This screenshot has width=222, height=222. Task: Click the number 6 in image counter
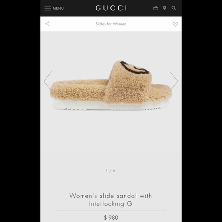(x=114, y=171)
